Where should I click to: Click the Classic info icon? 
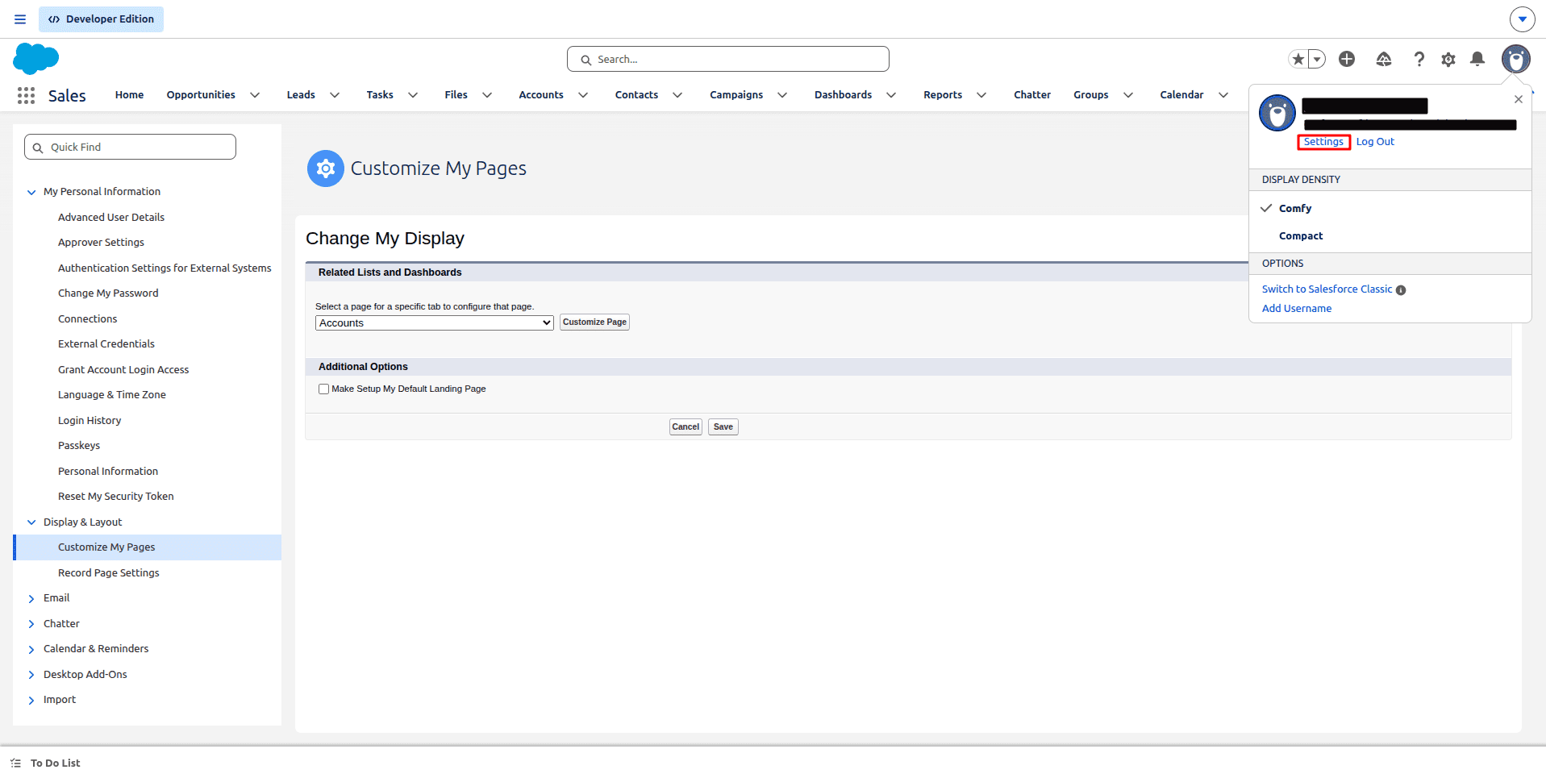[1401, 290]
